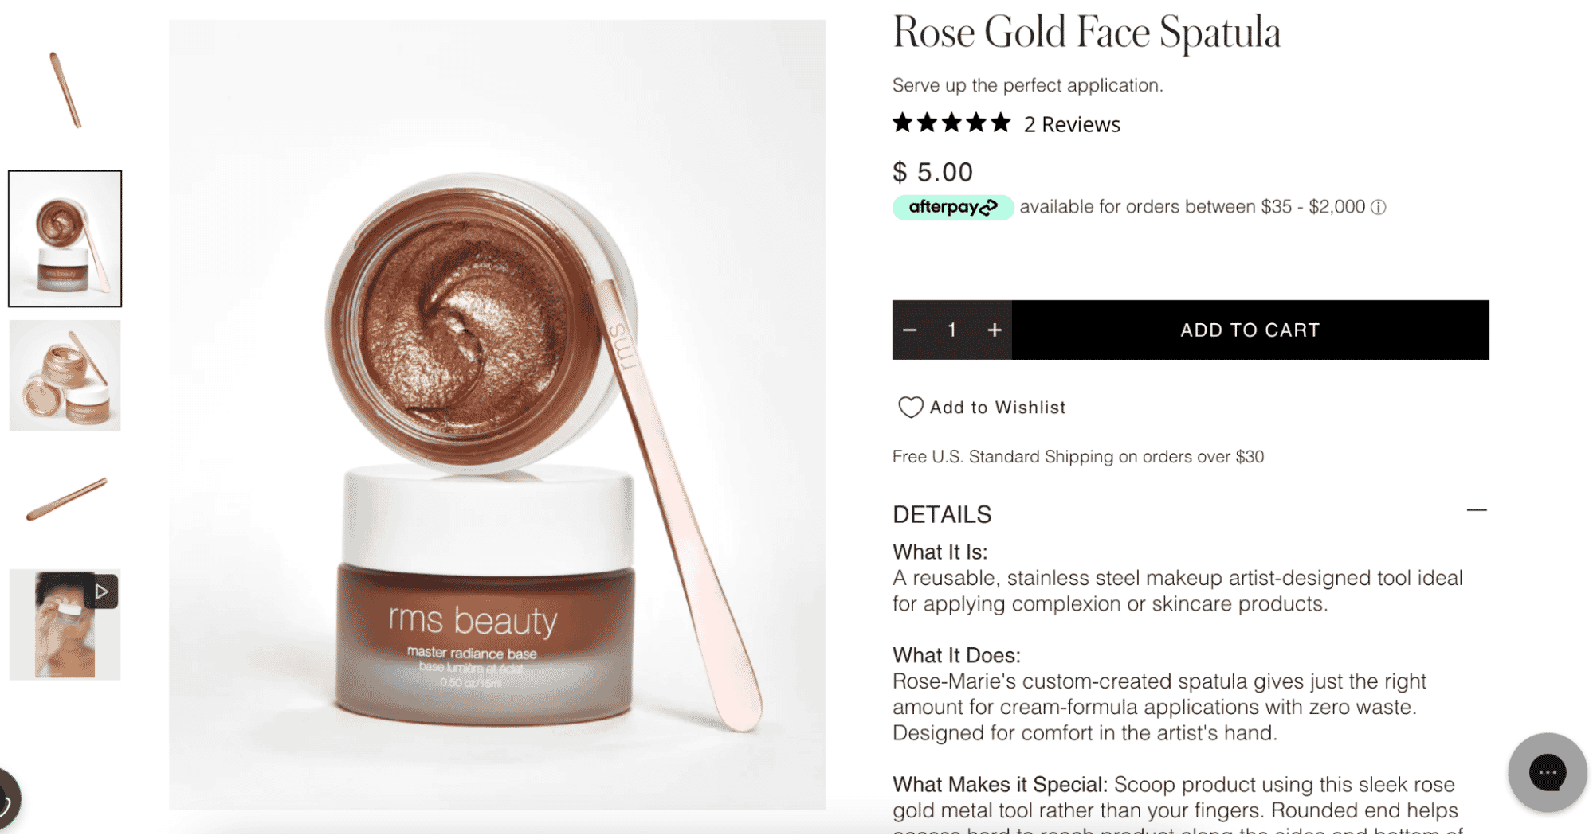The height and width of the screenshot is (835, 1593).
Task: Click the heart wishlist icon
Action: pos(910,408)
